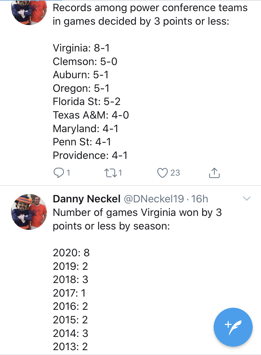Viewport: 261px width, 355px height.
Task: Tap the retweet arrows icon
Action: tap(110, 173)
